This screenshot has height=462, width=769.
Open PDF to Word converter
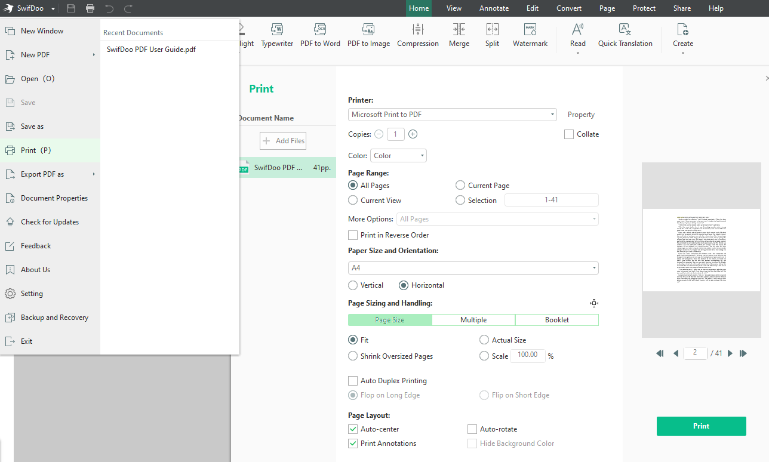click(320, 36)
